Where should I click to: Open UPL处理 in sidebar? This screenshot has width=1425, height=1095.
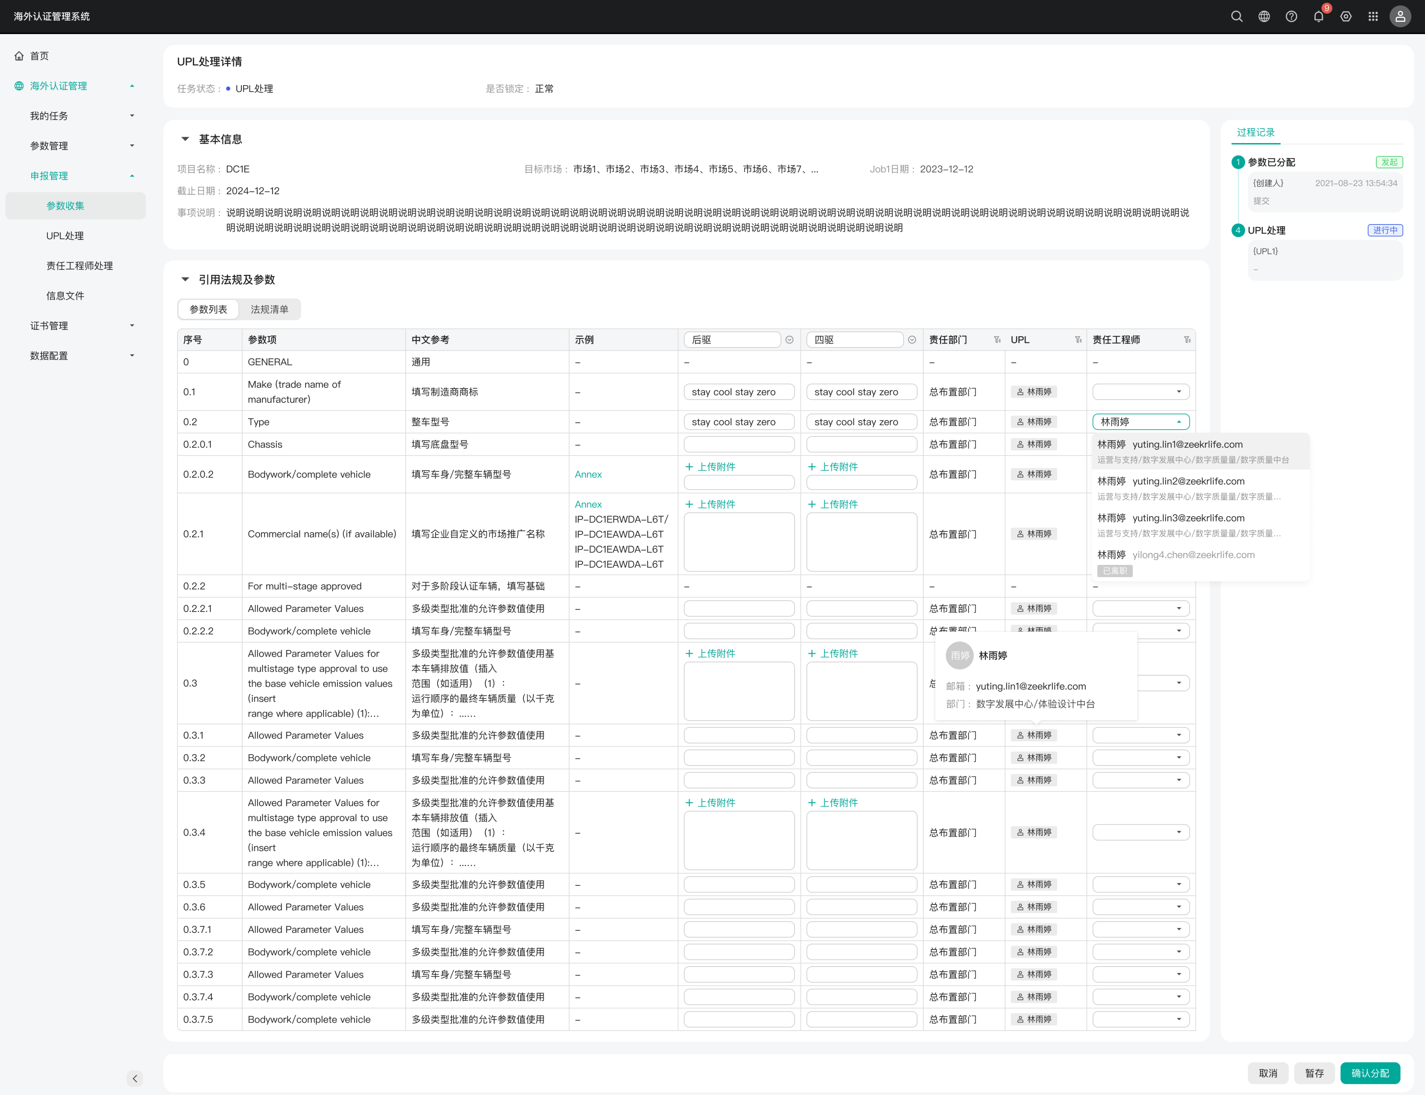coord(65,235)
